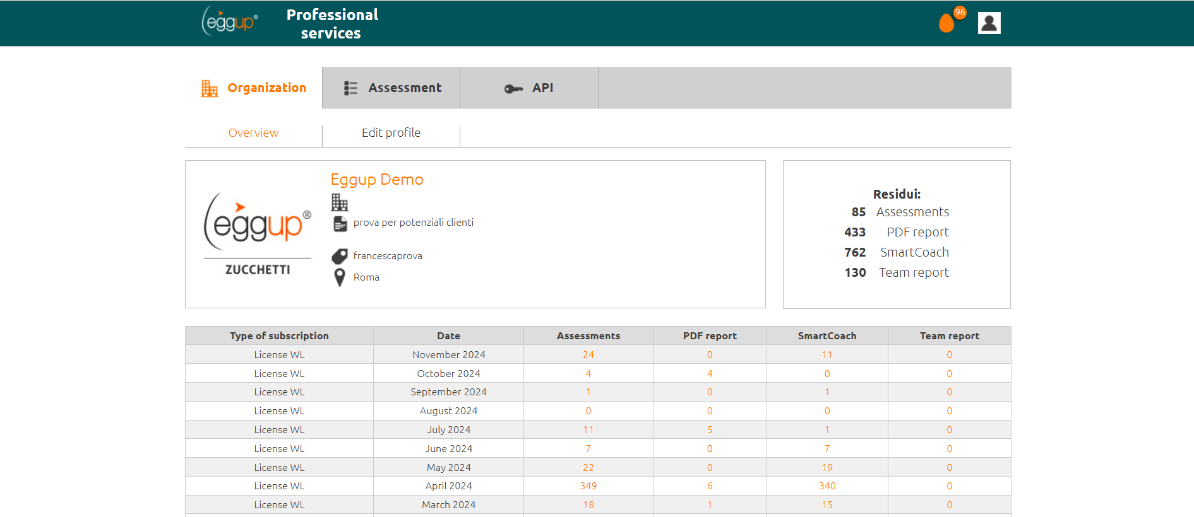Click the 130 Team report residual entry

coord(897,273)
